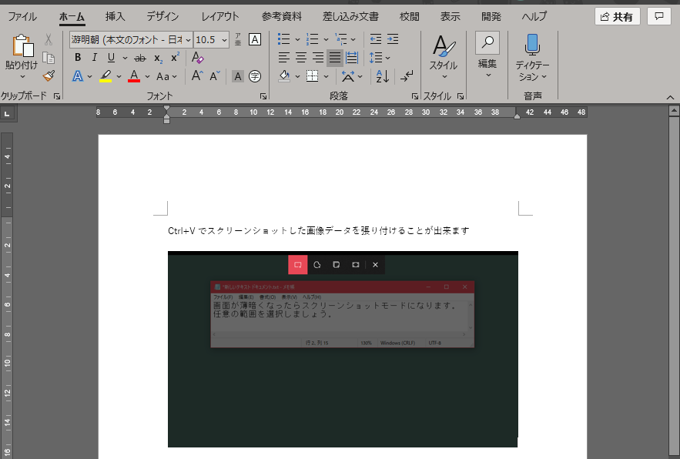Image resolution: width=680 pixels, height=459 pixels.
Task: Open the multilevel list dropdown
Action: click(x=353, y=39)
